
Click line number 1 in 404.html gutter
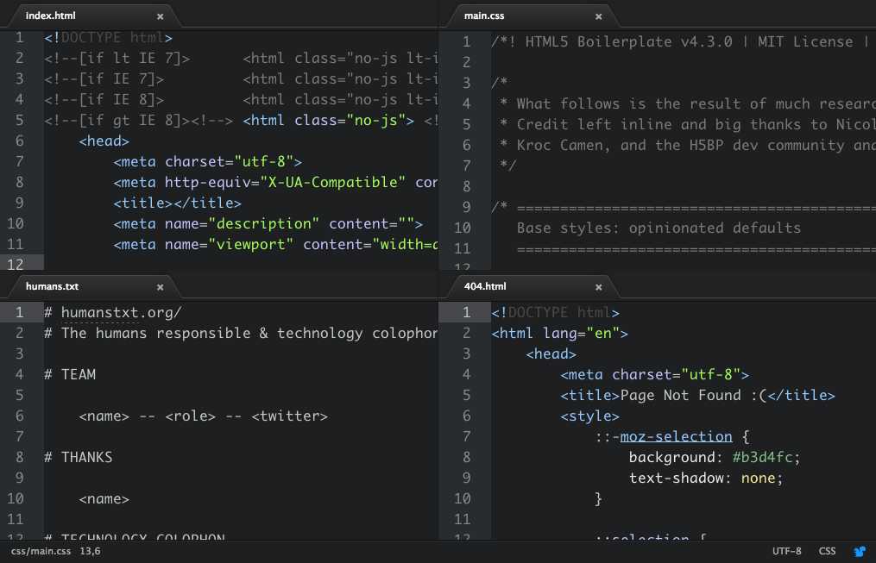click(467, 312)
